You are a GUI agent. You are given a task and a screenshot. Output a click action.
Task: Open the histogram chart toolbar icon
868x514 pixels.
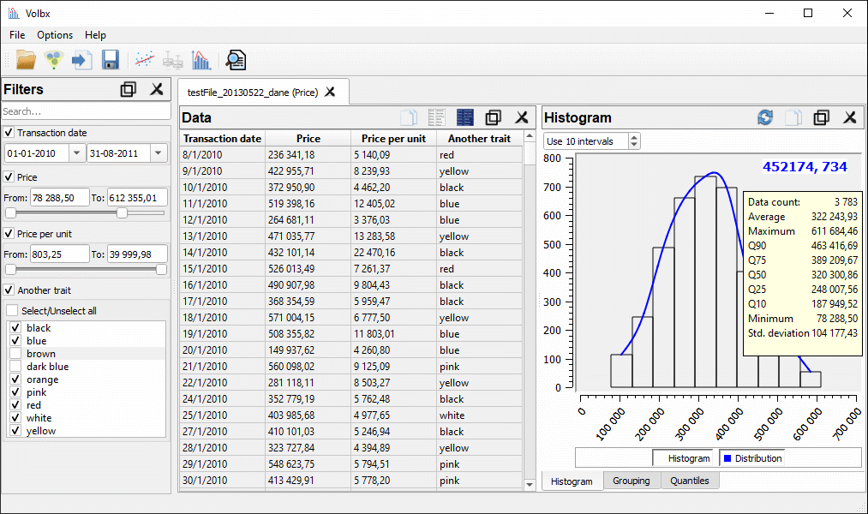point(201,60)
